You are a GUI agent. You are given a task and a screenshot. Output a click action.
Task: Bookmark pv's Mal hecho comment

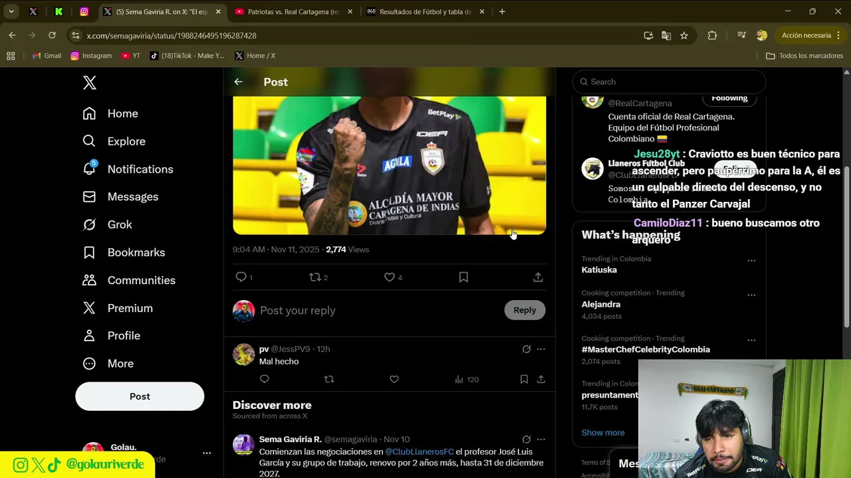524,379
